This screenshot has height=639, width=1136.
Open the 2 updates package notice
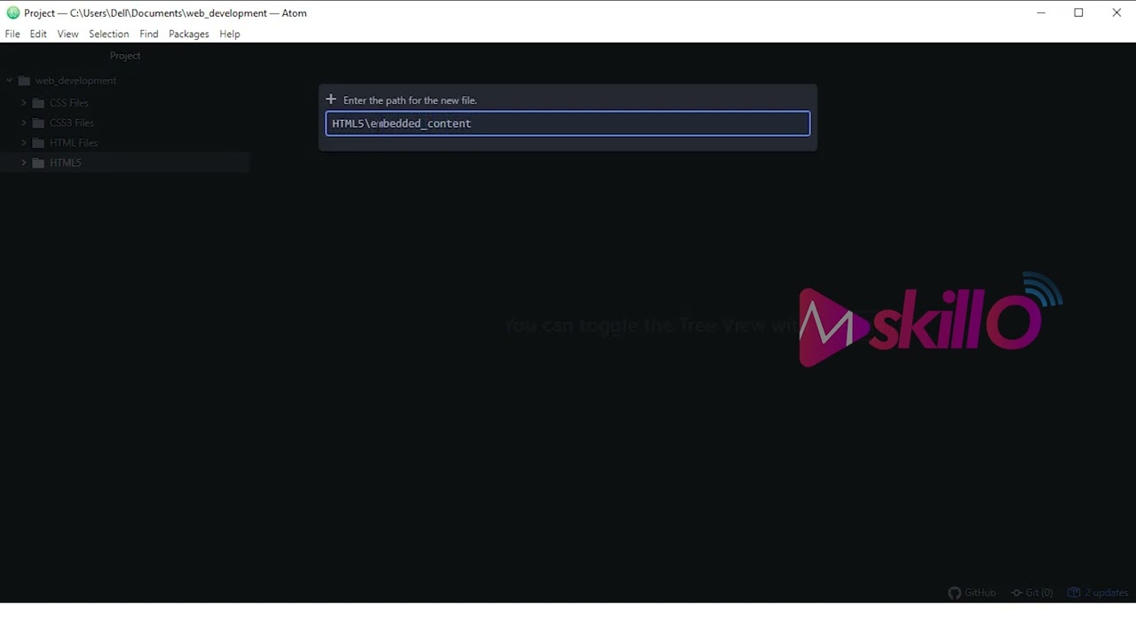(1098, 593)
